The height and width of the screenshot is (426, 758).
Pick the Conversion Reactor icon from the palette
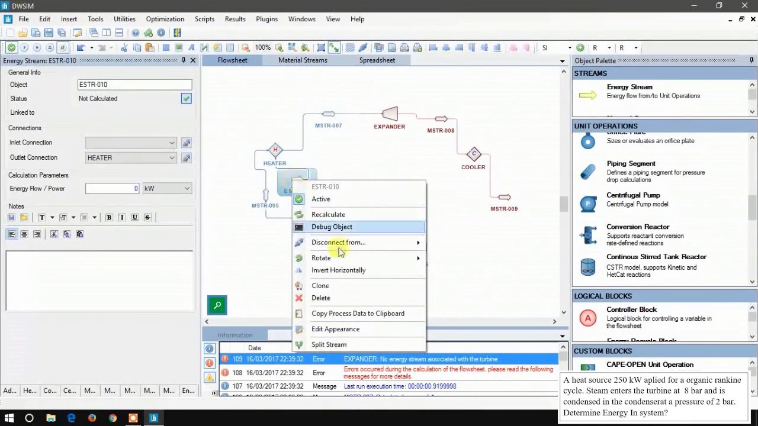coord(588,235)
